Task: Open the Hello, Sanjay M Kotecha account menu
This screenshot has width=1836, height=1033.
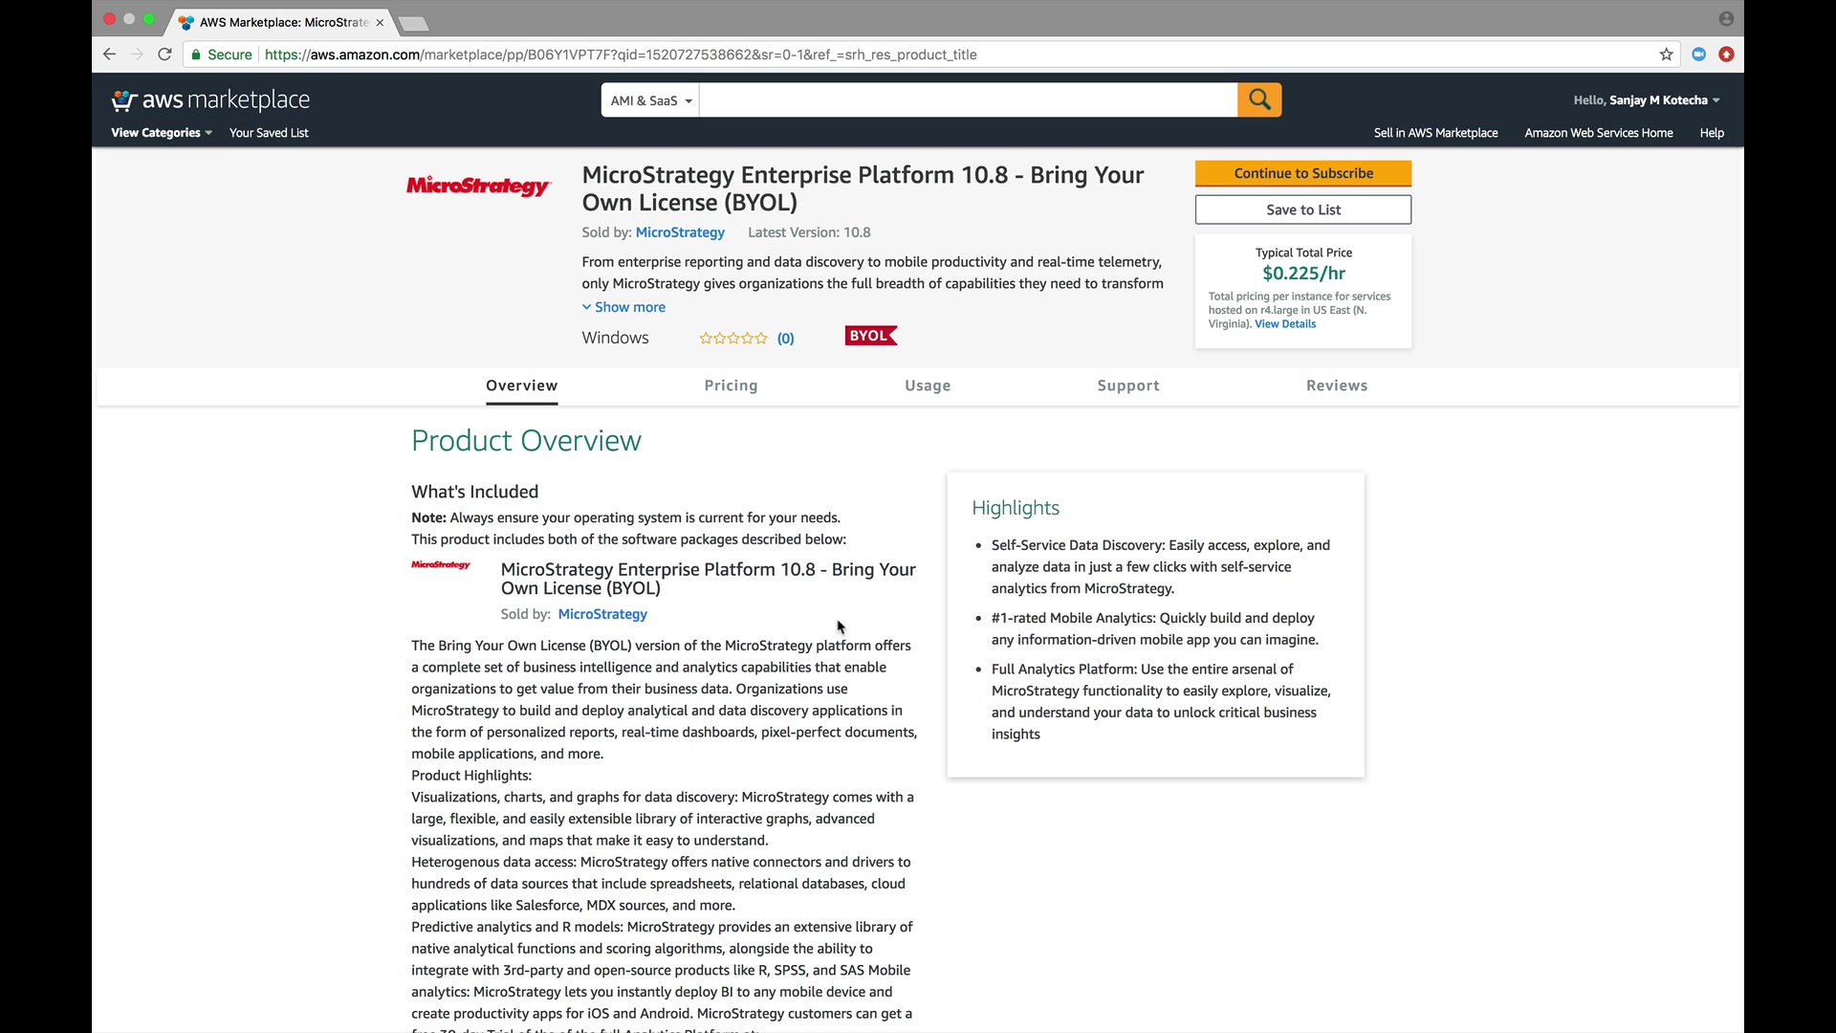Action: 1646,100
